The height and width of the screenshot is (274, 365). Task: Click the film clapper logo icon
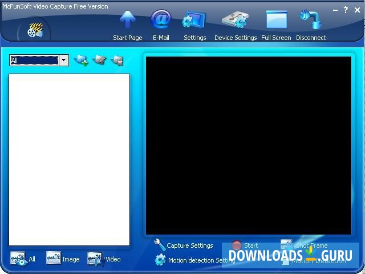(35, 30)
